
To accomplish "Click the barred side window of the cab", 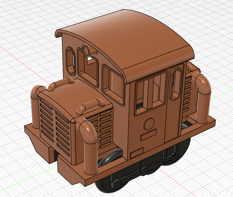I will [150, 94].
